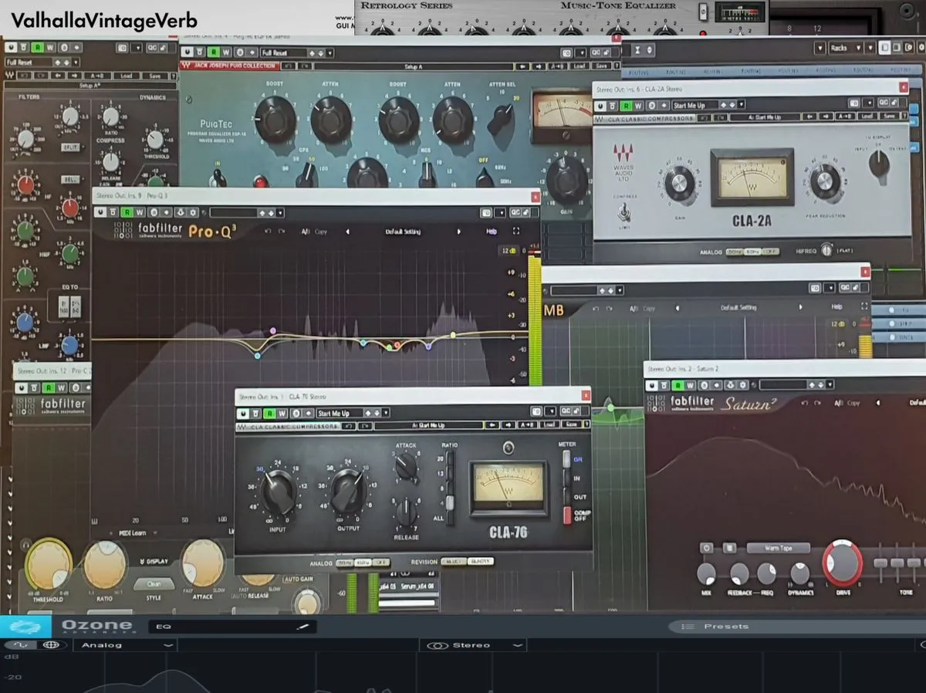Click the Ozone globe icon
This screenshot has width=926, height=693.
pyautogui.click(x=51, y=645)
